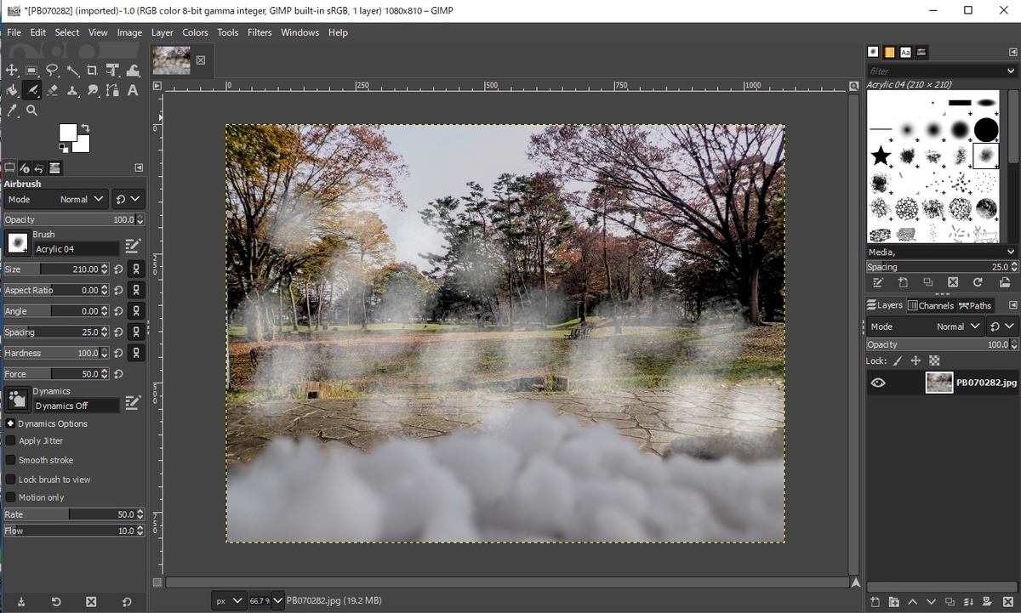Select the Unified Transform tool
1021x613 pixels.
[x=112, y=71]
